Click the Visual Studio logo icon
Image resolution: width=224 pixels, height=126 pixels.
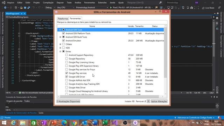3,2
